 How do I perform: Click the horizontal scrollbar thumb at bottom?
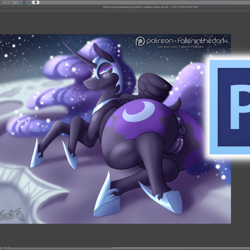(181, 248)
